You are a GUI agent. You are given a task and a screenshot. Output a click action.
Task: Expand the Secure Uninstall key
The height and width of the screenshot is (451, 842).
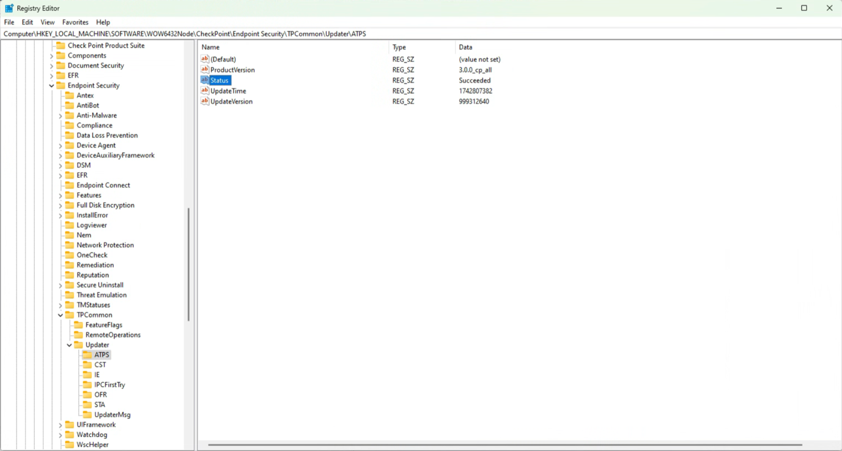coord(61,285)
